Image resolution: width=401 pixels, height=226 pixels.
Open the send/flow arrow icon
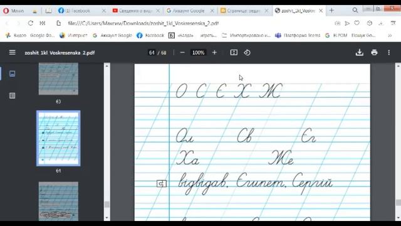(x=347, y=23)
